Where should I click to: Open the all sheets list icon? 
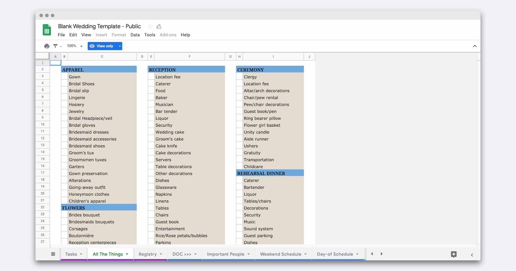point(53,254)
